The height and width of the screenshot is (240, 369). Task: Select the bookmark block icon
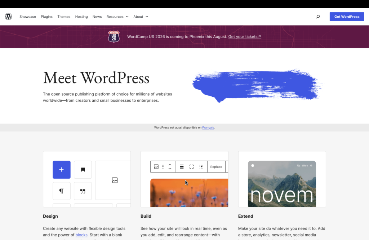click(83, 170)
